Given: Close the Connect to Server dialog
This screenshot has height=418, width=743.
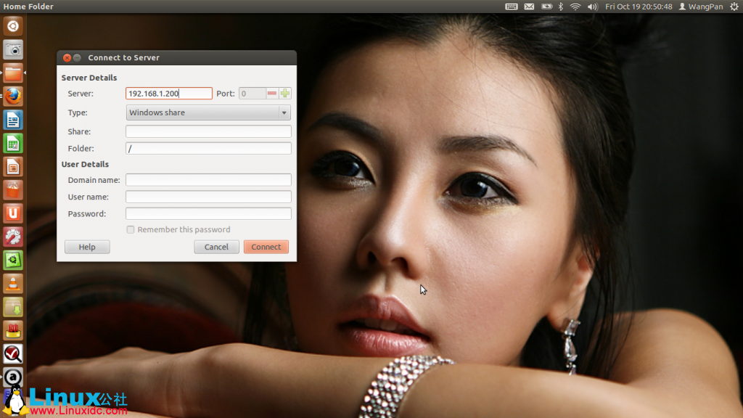Looking at the screenshot, I should pyautogui.click(x=67, y=58).
